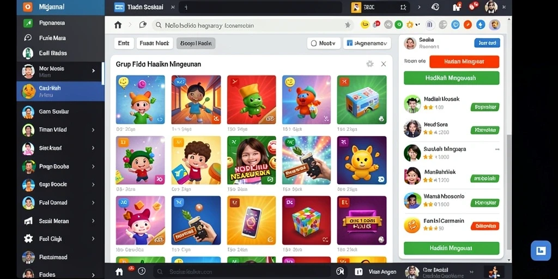
Task: Toggle the Mngenamov grid view button
Action: click(367, 44)
